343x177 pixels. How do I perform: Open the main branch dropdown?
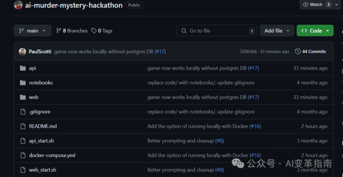click(x=33, y=31)
